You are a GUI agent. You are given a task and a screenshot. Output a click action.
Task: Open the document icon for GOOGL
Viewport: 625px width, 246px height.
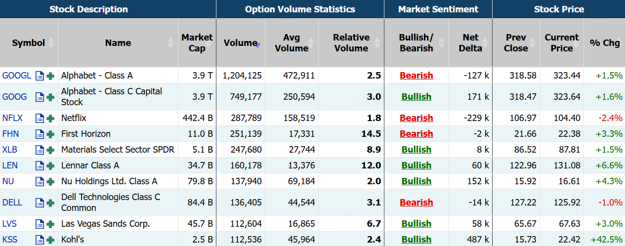point(40,76)
